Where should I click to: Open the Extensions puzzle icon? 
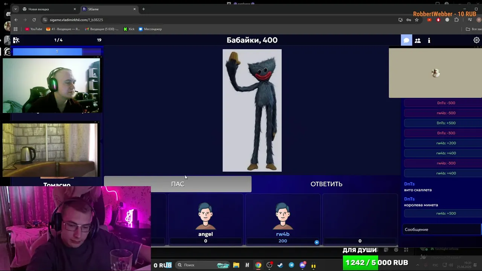click(456, 20)
